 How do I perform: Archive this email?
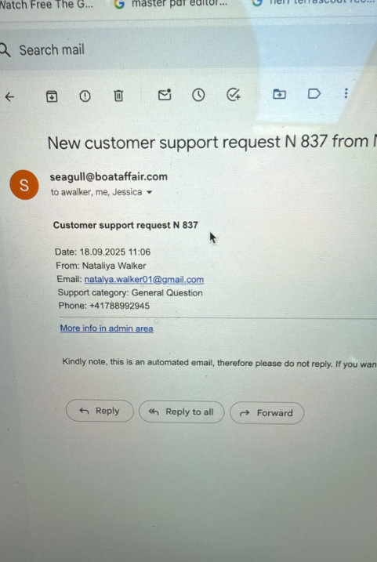(52, 96)
